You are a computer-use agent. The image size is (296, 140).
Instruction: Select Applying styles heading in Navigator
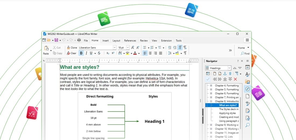click(x=227, y=113)
